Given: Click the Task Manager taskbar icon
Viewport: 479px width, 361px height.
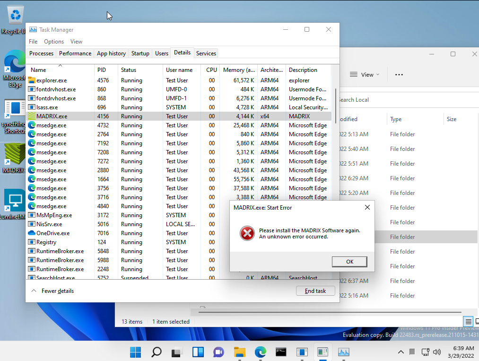Looking at the screenshot, I should (x=344, y=352).
